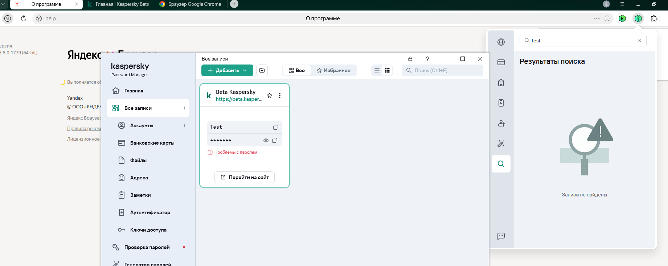This screenshot has width=668, height=266.
Task: Click the green Kaspersky Protection extension icon
Action: [622, 18]
